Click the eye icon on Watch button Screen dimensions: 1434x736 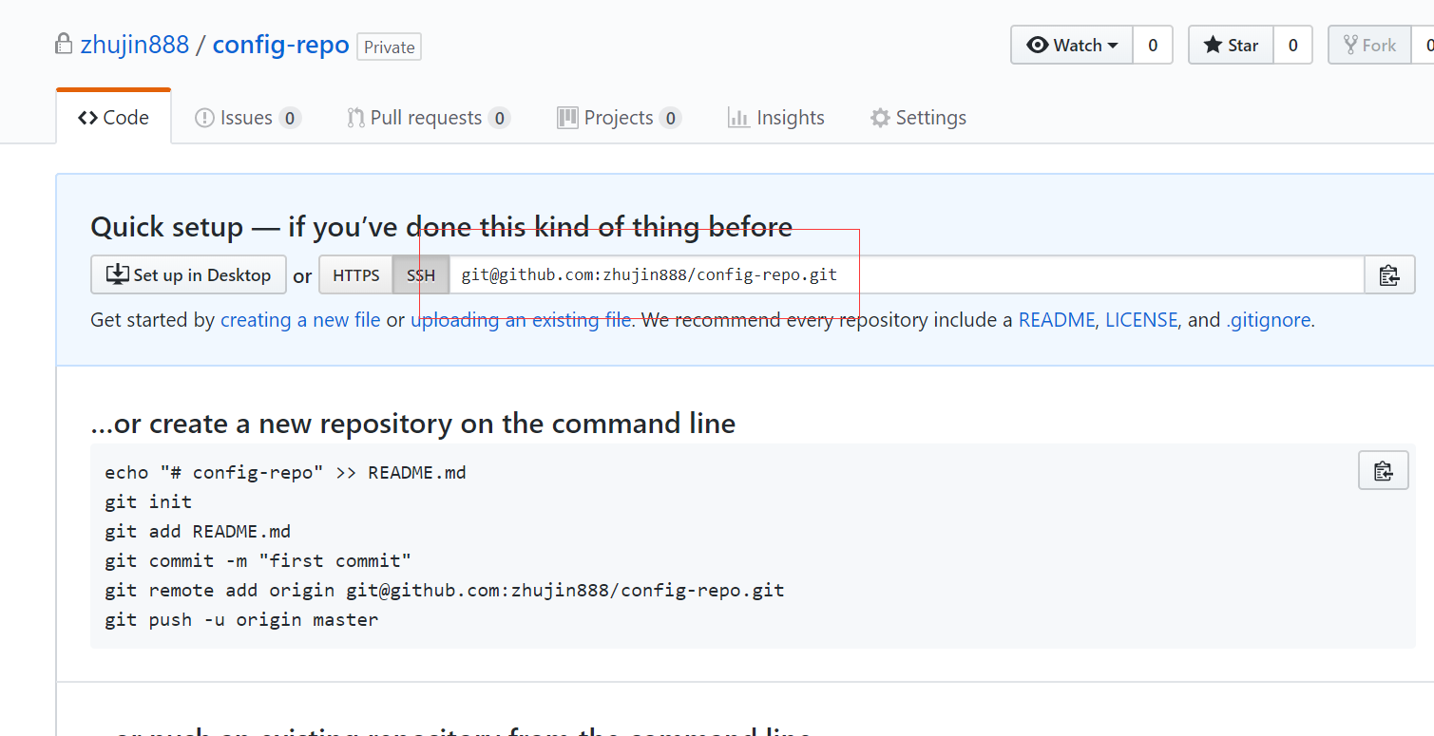(x=1038, y=45)
